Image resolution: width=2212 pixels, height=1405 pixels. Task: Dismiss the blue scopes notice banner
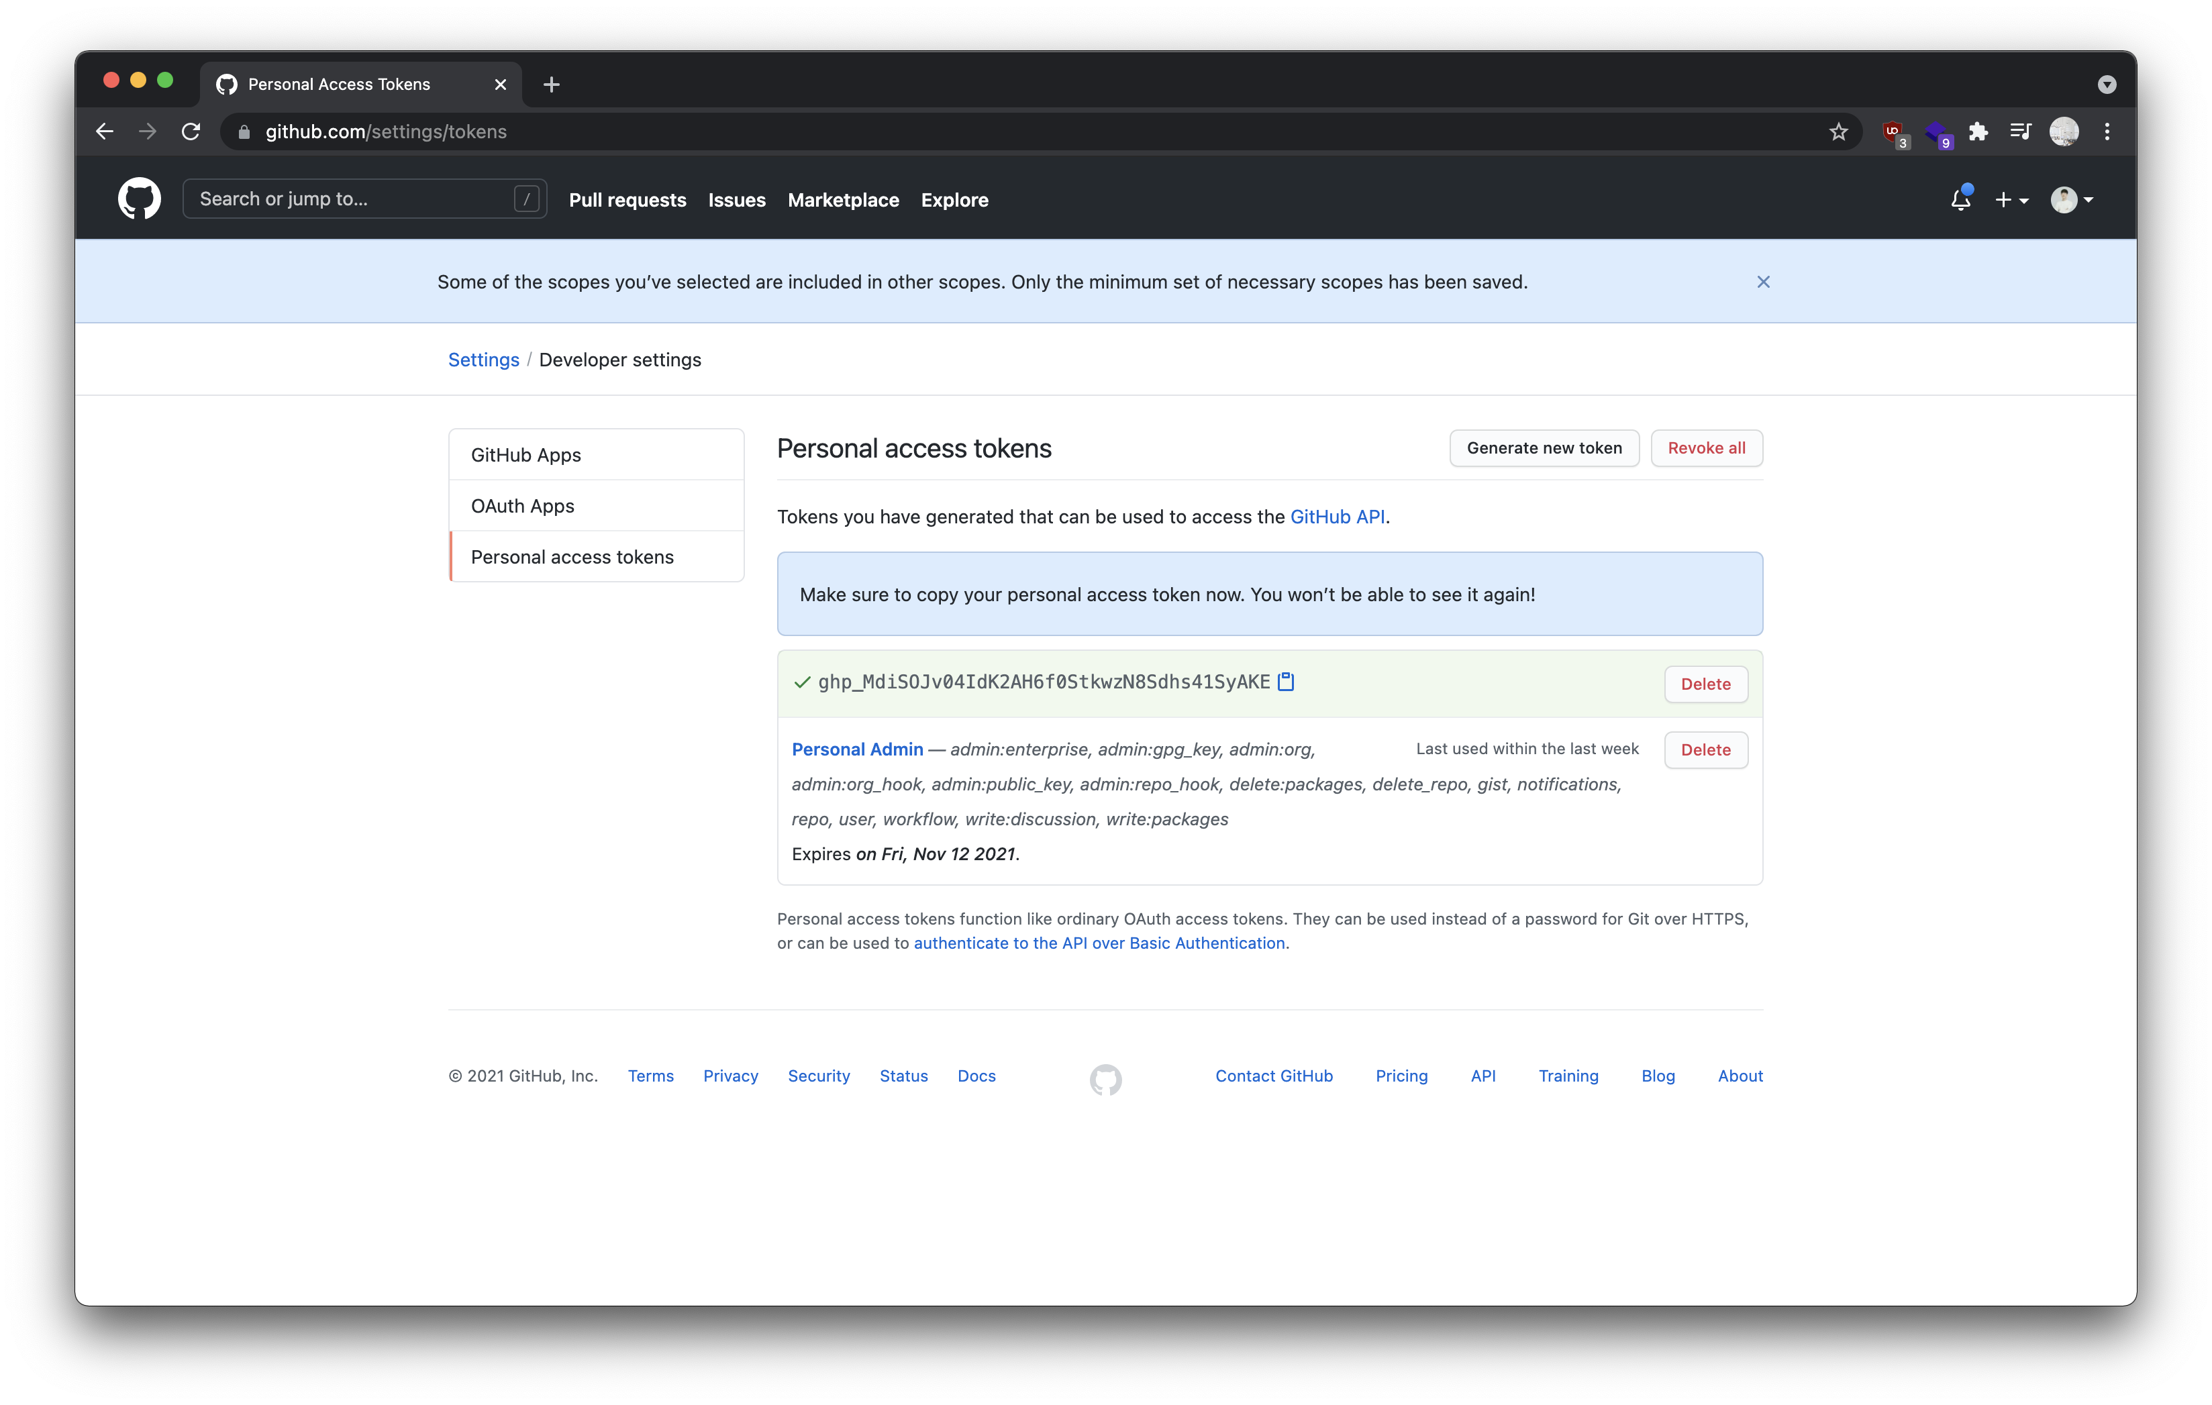pos(1763,282)
